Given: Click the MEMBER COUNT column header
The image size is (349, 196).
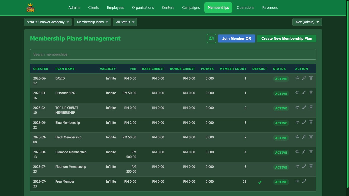Looking at the screenshot, I should pos(233,69).
